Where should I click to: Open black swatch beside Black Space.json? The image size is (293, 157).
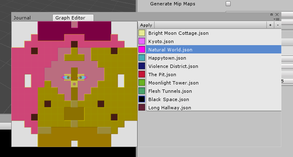pos(142,99)
